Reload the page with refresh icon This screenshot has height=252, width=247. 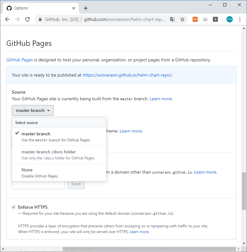point(28,20)
